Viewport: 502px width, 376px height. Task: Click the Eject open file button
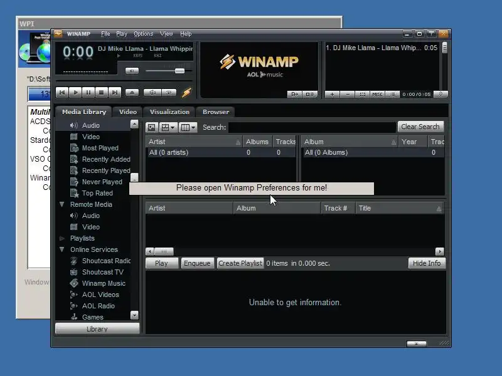[x=132, y=93]
